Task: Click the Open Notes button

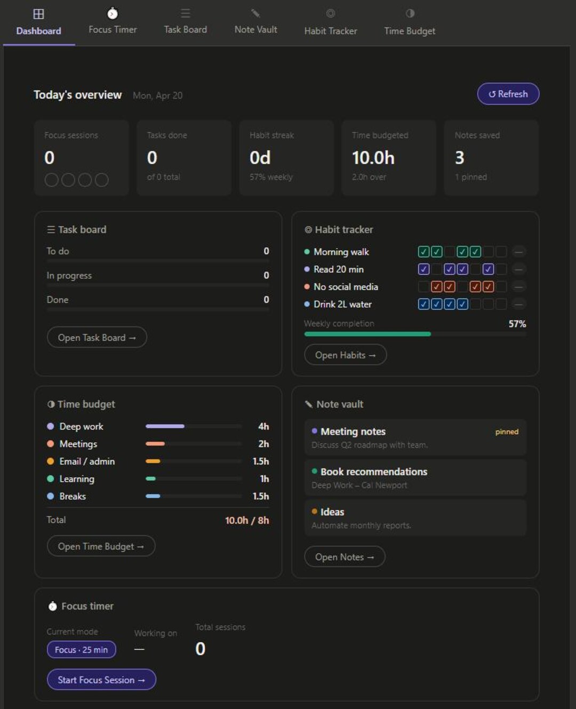Action: [345, 557]
